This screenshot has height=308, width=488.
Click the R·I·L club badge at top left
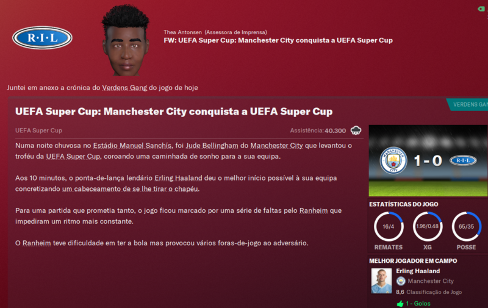42,38
